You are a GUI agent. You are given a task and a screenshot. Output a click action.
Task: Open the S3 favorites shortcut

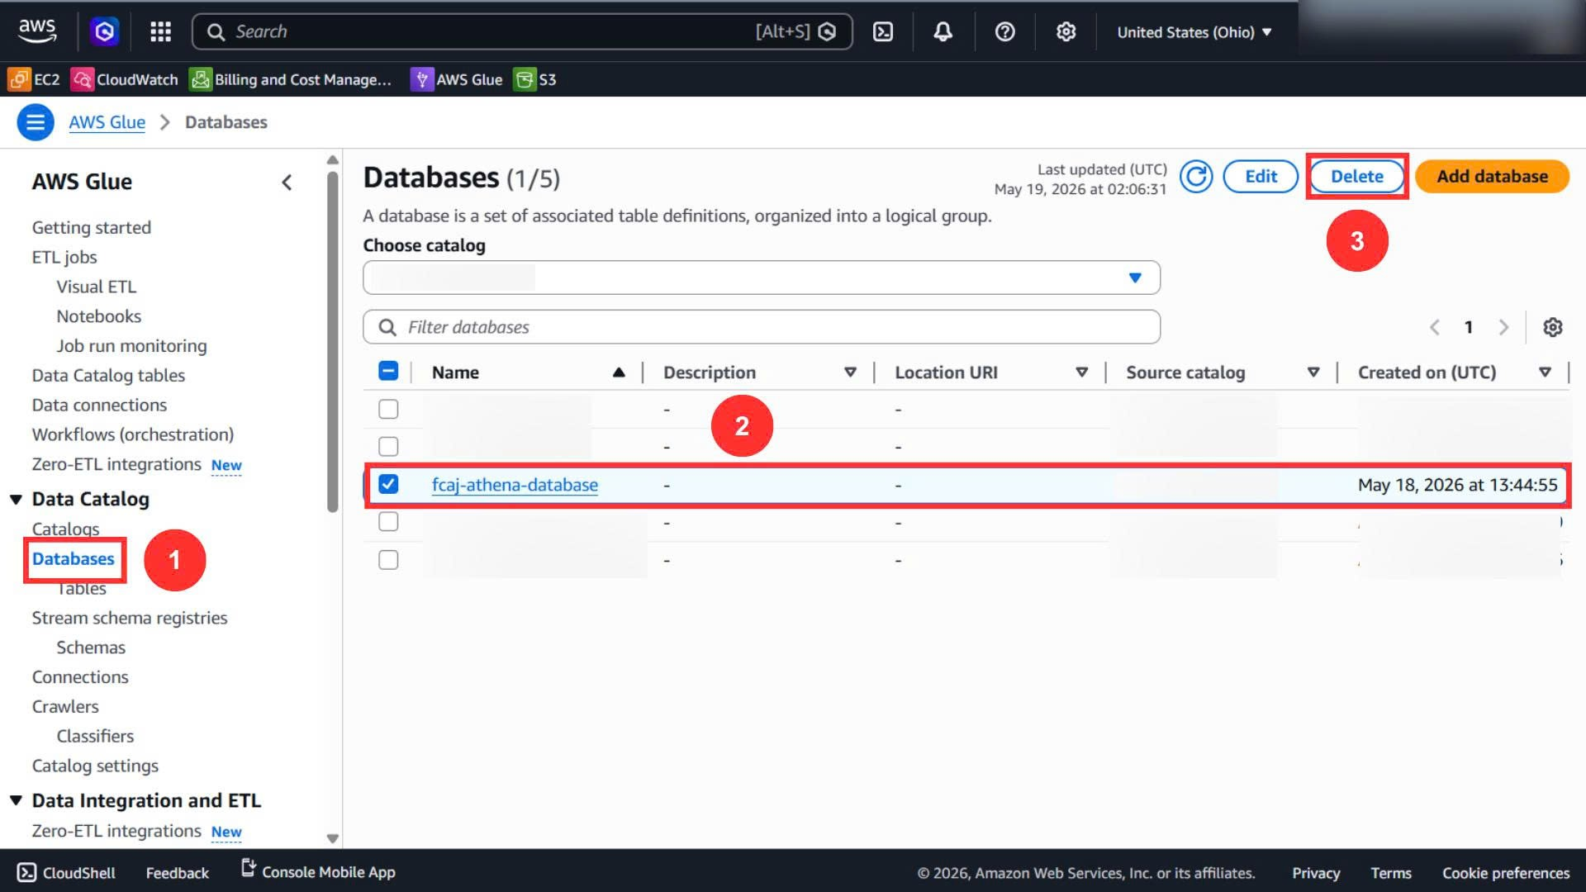pyautogui.click(x=535, y=79)
